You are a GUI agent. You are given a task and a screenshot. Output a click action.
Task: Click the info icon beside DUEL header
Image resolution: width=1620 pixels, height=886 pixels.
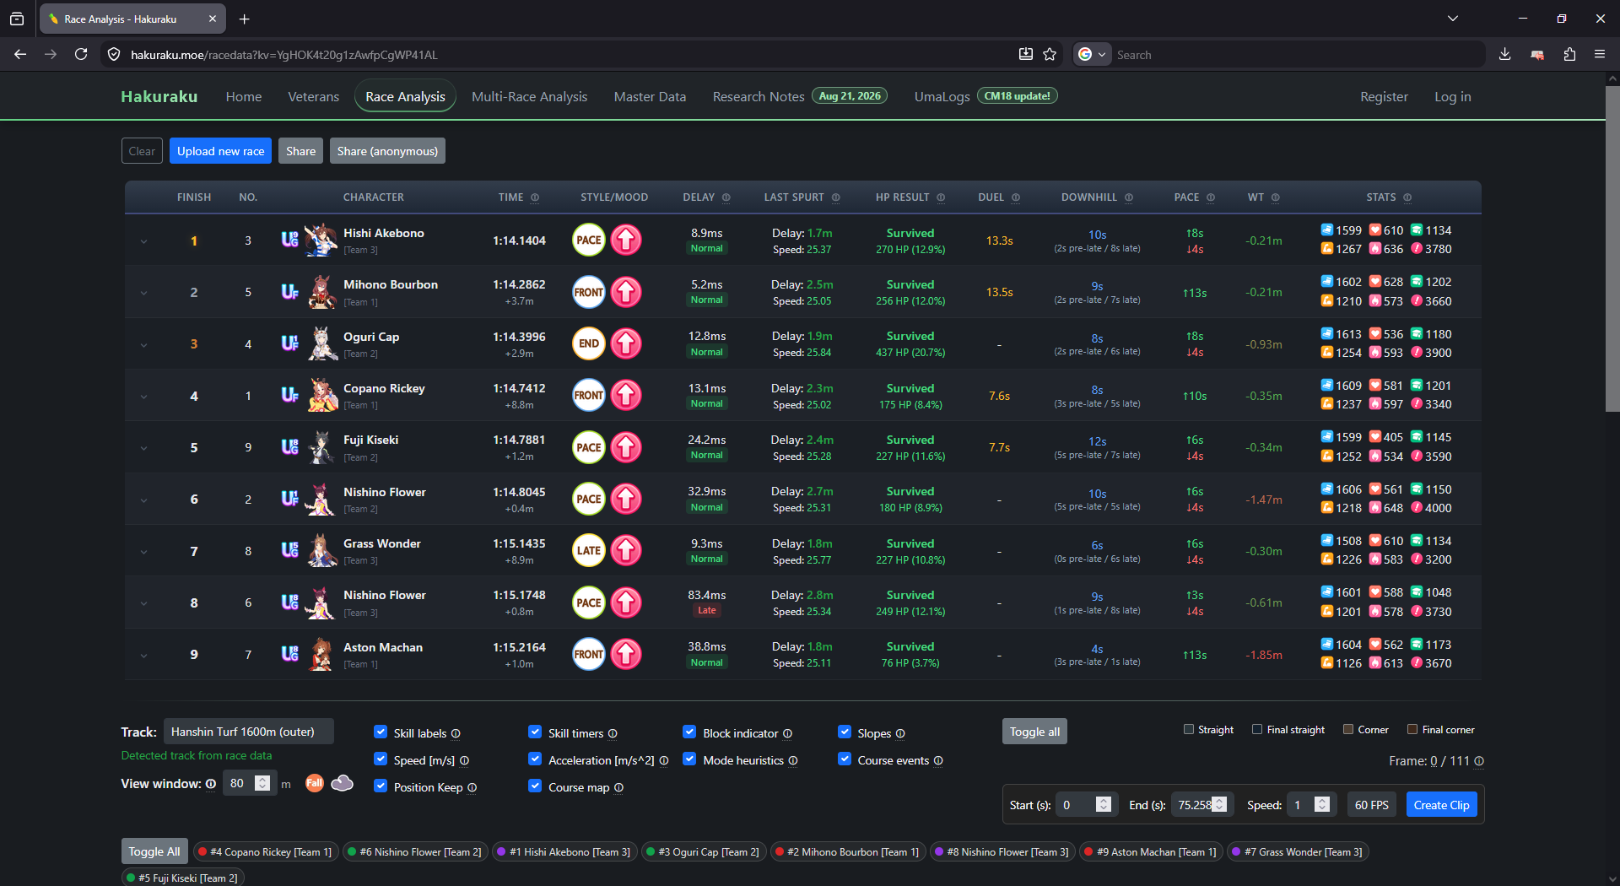pyautogui.click(x=1016, y=197)
